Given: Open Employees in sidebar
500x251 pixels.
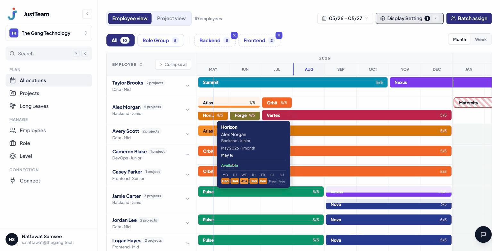Looking at the screenshot, I should coord(49,130).
